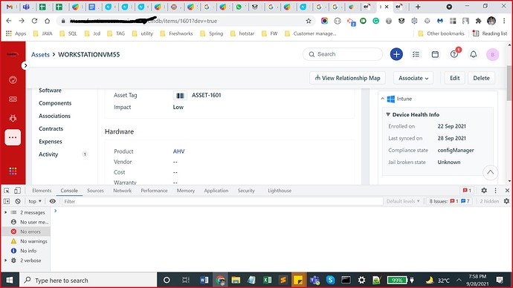Open the user profile avatar
This screenshot has height=288, width=513.
click(x=492, y=54)
